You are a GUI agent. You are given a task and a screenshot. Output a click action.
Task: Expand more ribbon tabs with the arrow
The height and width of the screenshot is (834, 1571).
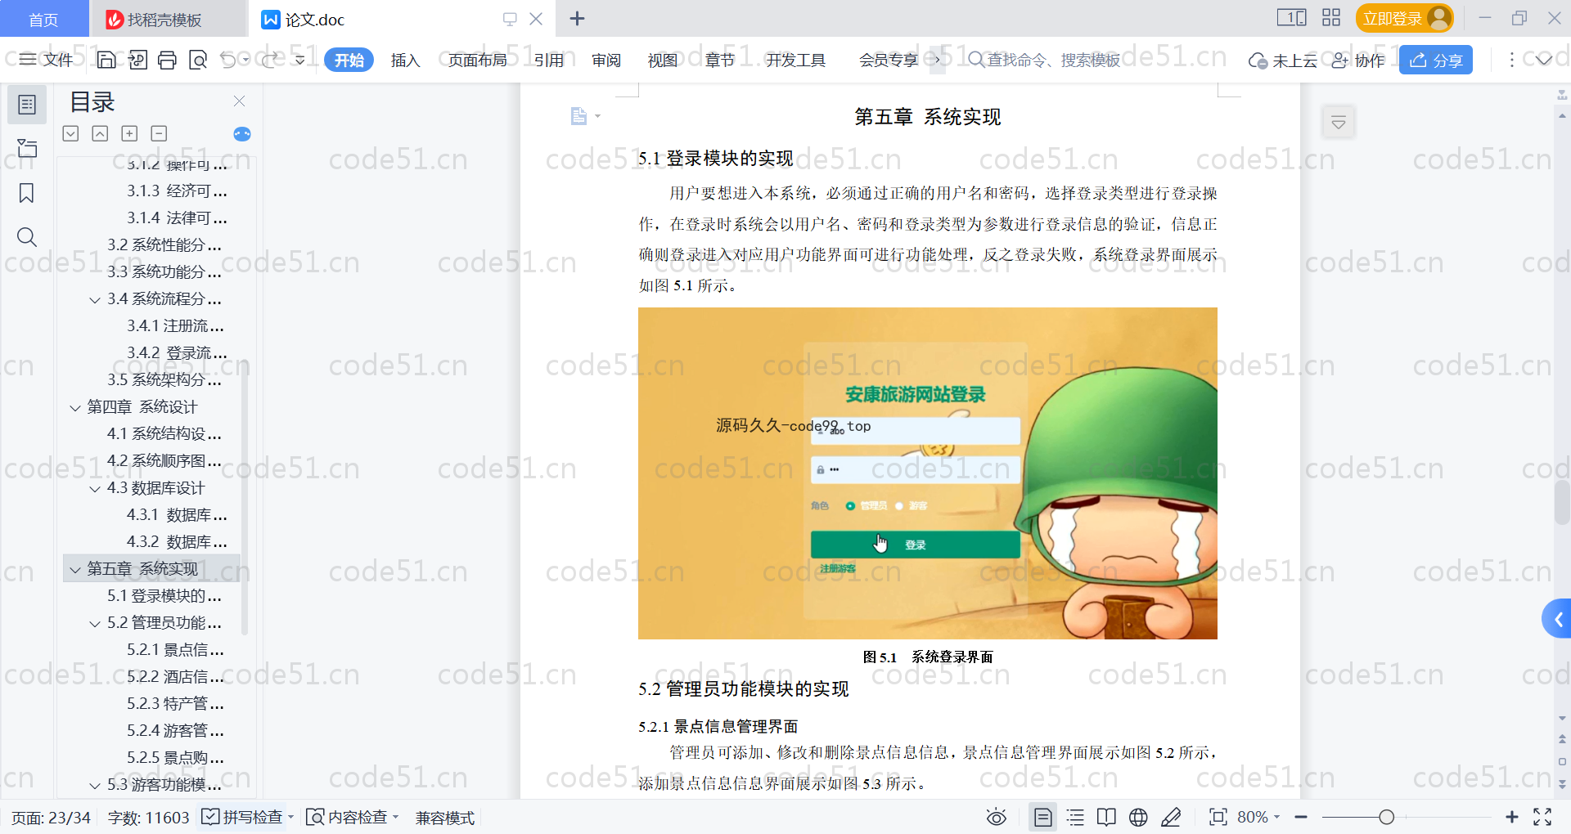[x=937, y=60]
